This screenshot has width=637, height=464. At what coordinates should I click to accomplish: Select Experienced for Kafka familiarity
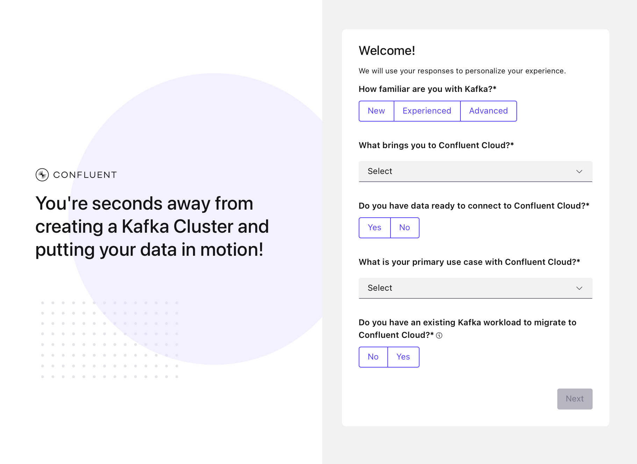pyautogui.click(x=427, y=111)
